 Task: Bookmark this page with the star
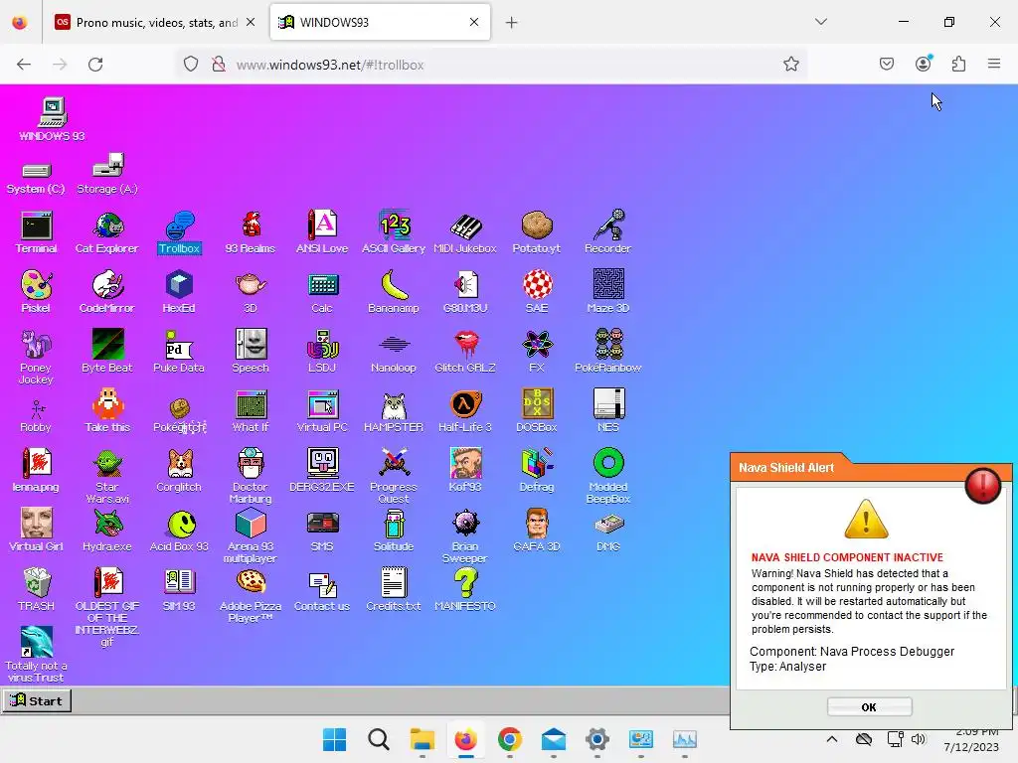click(790, 65)
